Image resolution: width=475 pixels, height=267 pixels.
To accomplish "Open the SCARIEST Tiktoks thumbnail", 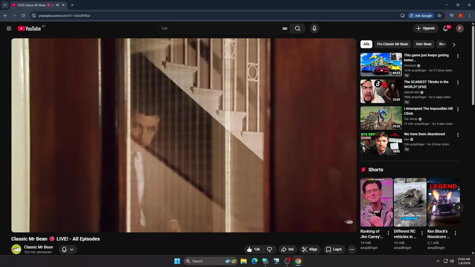I will click(381, 91).
